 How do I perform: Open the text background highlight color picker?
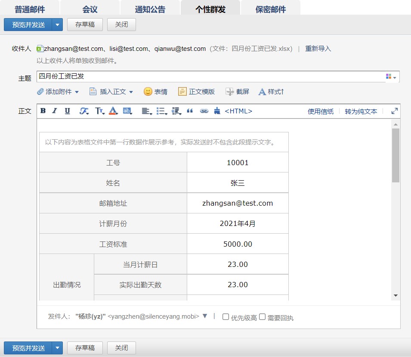[x=127, y=111]
